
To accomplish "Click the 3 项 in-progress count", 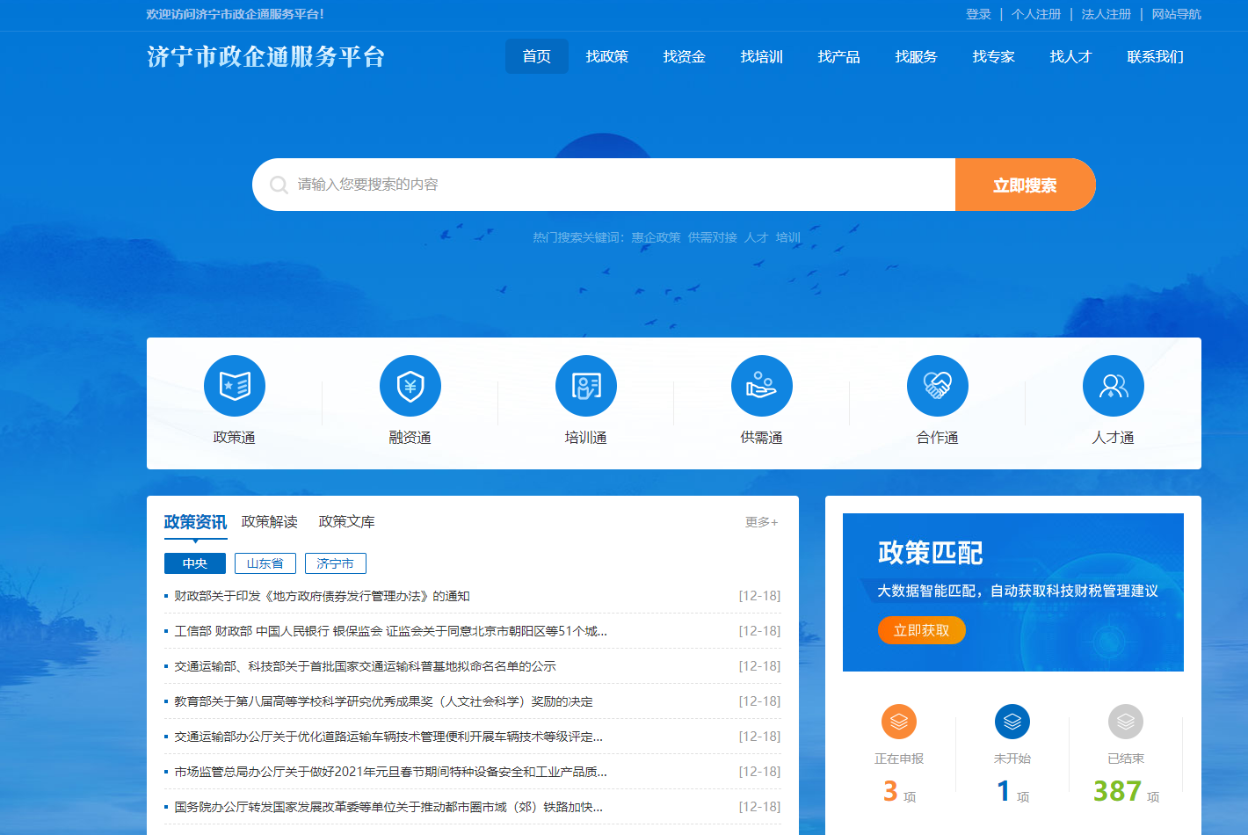I will pos(899,792).
